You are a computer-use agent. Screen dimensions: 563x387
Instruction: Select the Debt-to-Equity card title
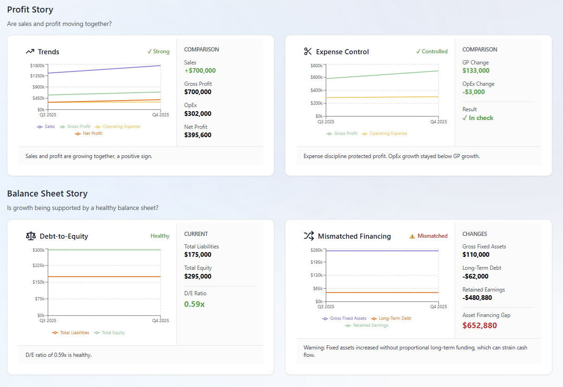[64, 236]
